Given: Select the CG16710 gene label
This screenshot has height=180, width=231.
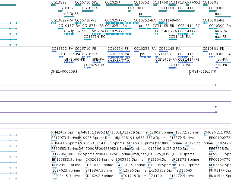Looking at the screenshot, I should click(x=83, y=2).
